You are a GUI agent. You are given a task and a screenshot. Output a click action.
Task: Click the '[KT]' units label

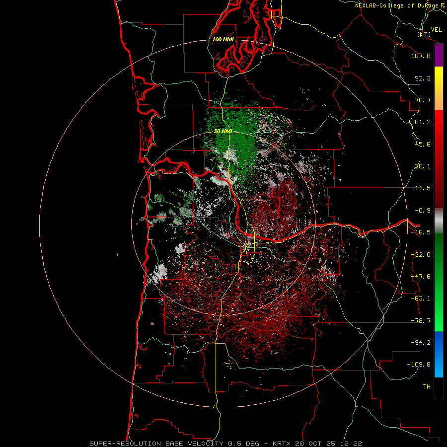[424, 34]
